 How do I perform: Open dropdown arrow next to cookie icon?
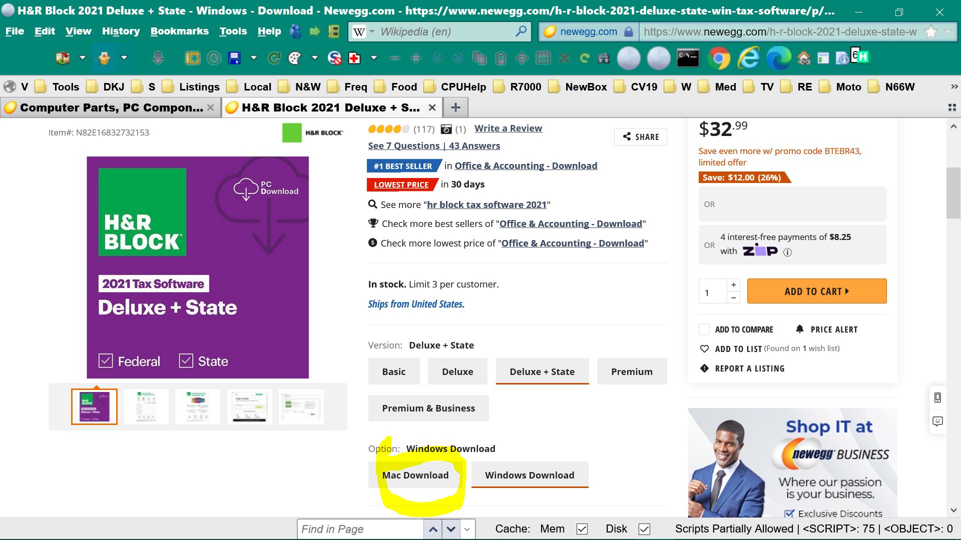pyautogui.click(x=315, y=58)
